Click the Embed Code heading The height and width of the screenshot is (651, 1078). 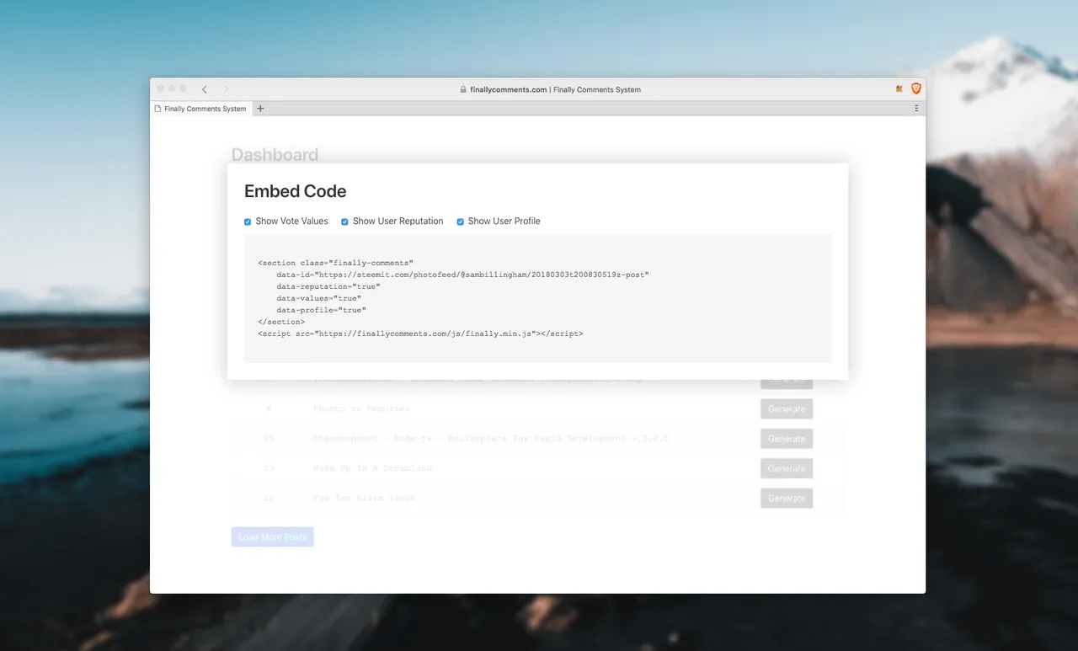click(x=295, y=191)
